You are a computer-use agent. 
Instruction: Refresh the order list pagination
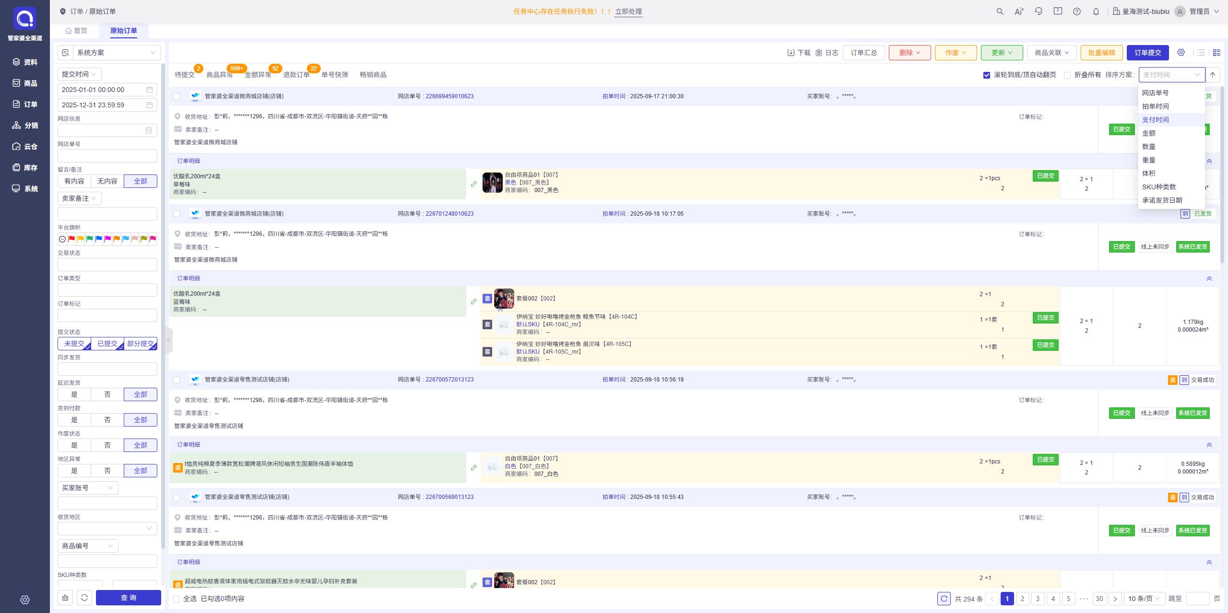[x=944, y=598]
